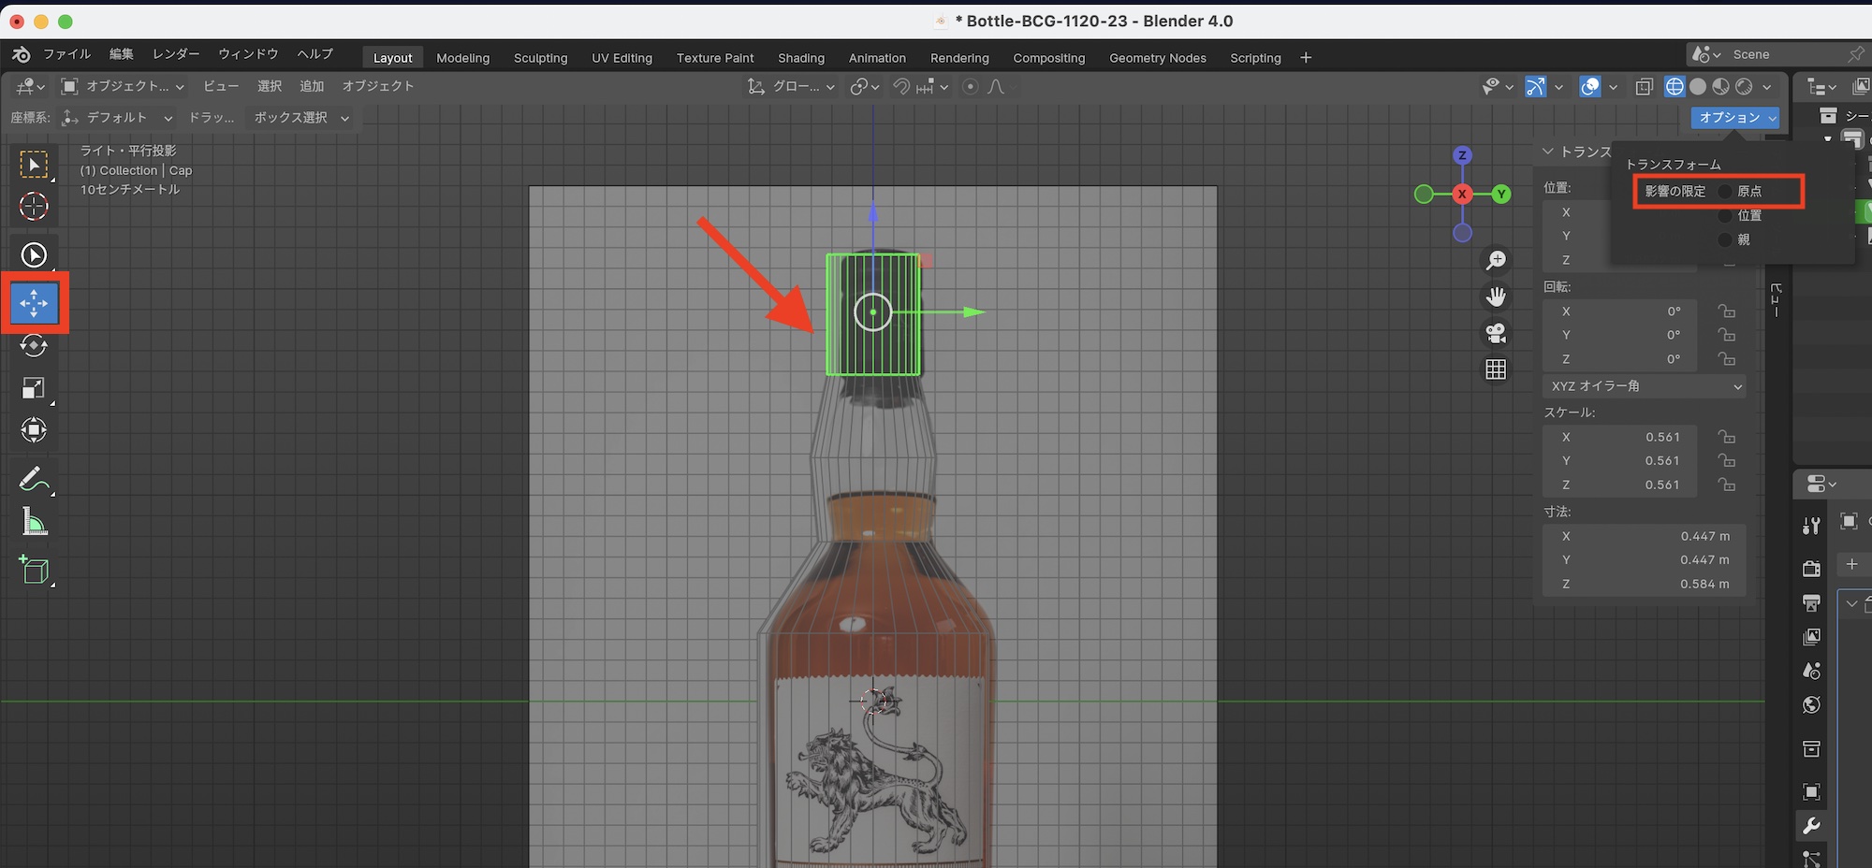This screenshot has width=1872, height=868.
Task: Select the Rotate tool
Action: (x=34, y=346)
